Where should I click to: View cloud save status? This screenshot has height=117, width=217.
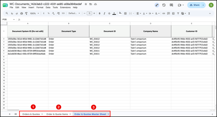point(95,4)
